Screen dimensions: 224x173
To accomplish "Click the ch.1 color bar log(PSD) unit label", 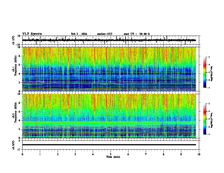I will coord(212,73).
